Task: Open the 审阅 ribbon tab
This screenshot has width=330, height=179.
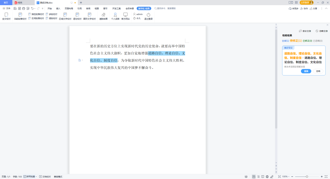Action: coord(88,9)
